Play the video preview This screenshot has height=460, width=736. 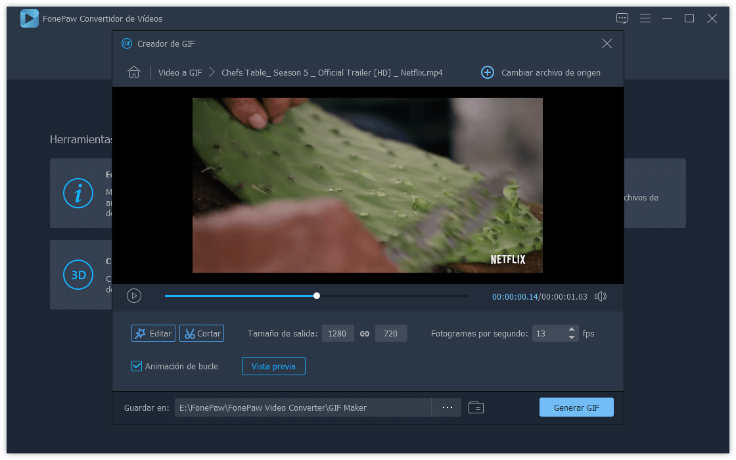[x=134, y=296]
